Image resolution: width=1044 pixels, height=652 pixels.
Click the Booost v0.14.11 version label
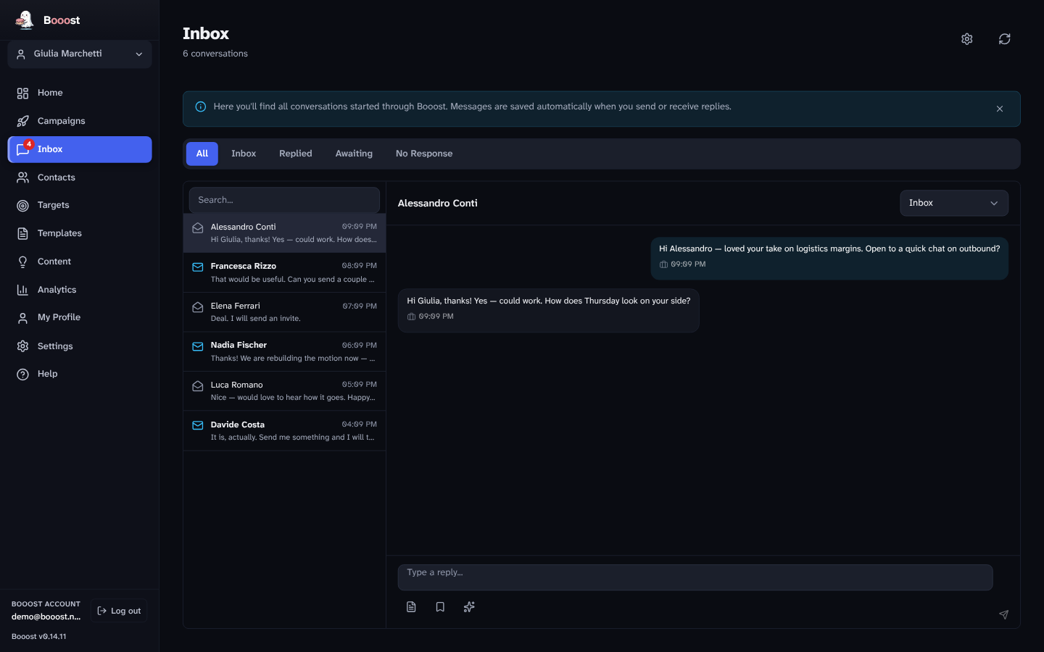coord(39,637)
